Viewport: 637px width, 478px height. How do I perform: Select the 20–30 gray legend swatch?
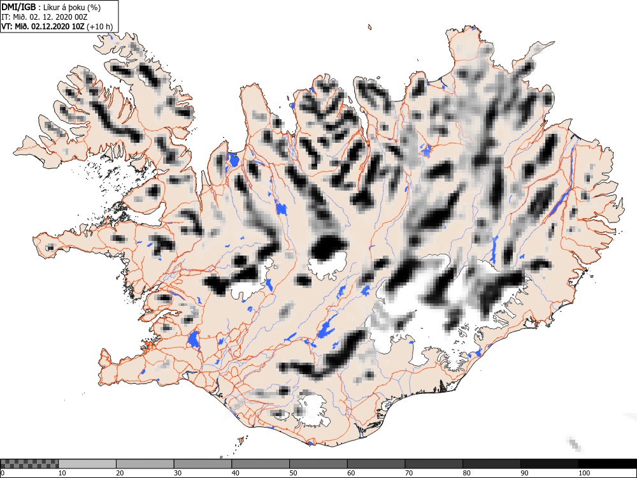pyautogui.click(x=145, y=464)
